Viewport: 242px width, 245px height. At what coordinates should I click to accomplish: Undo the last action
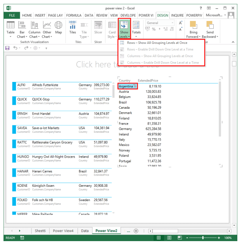[15, 48]
